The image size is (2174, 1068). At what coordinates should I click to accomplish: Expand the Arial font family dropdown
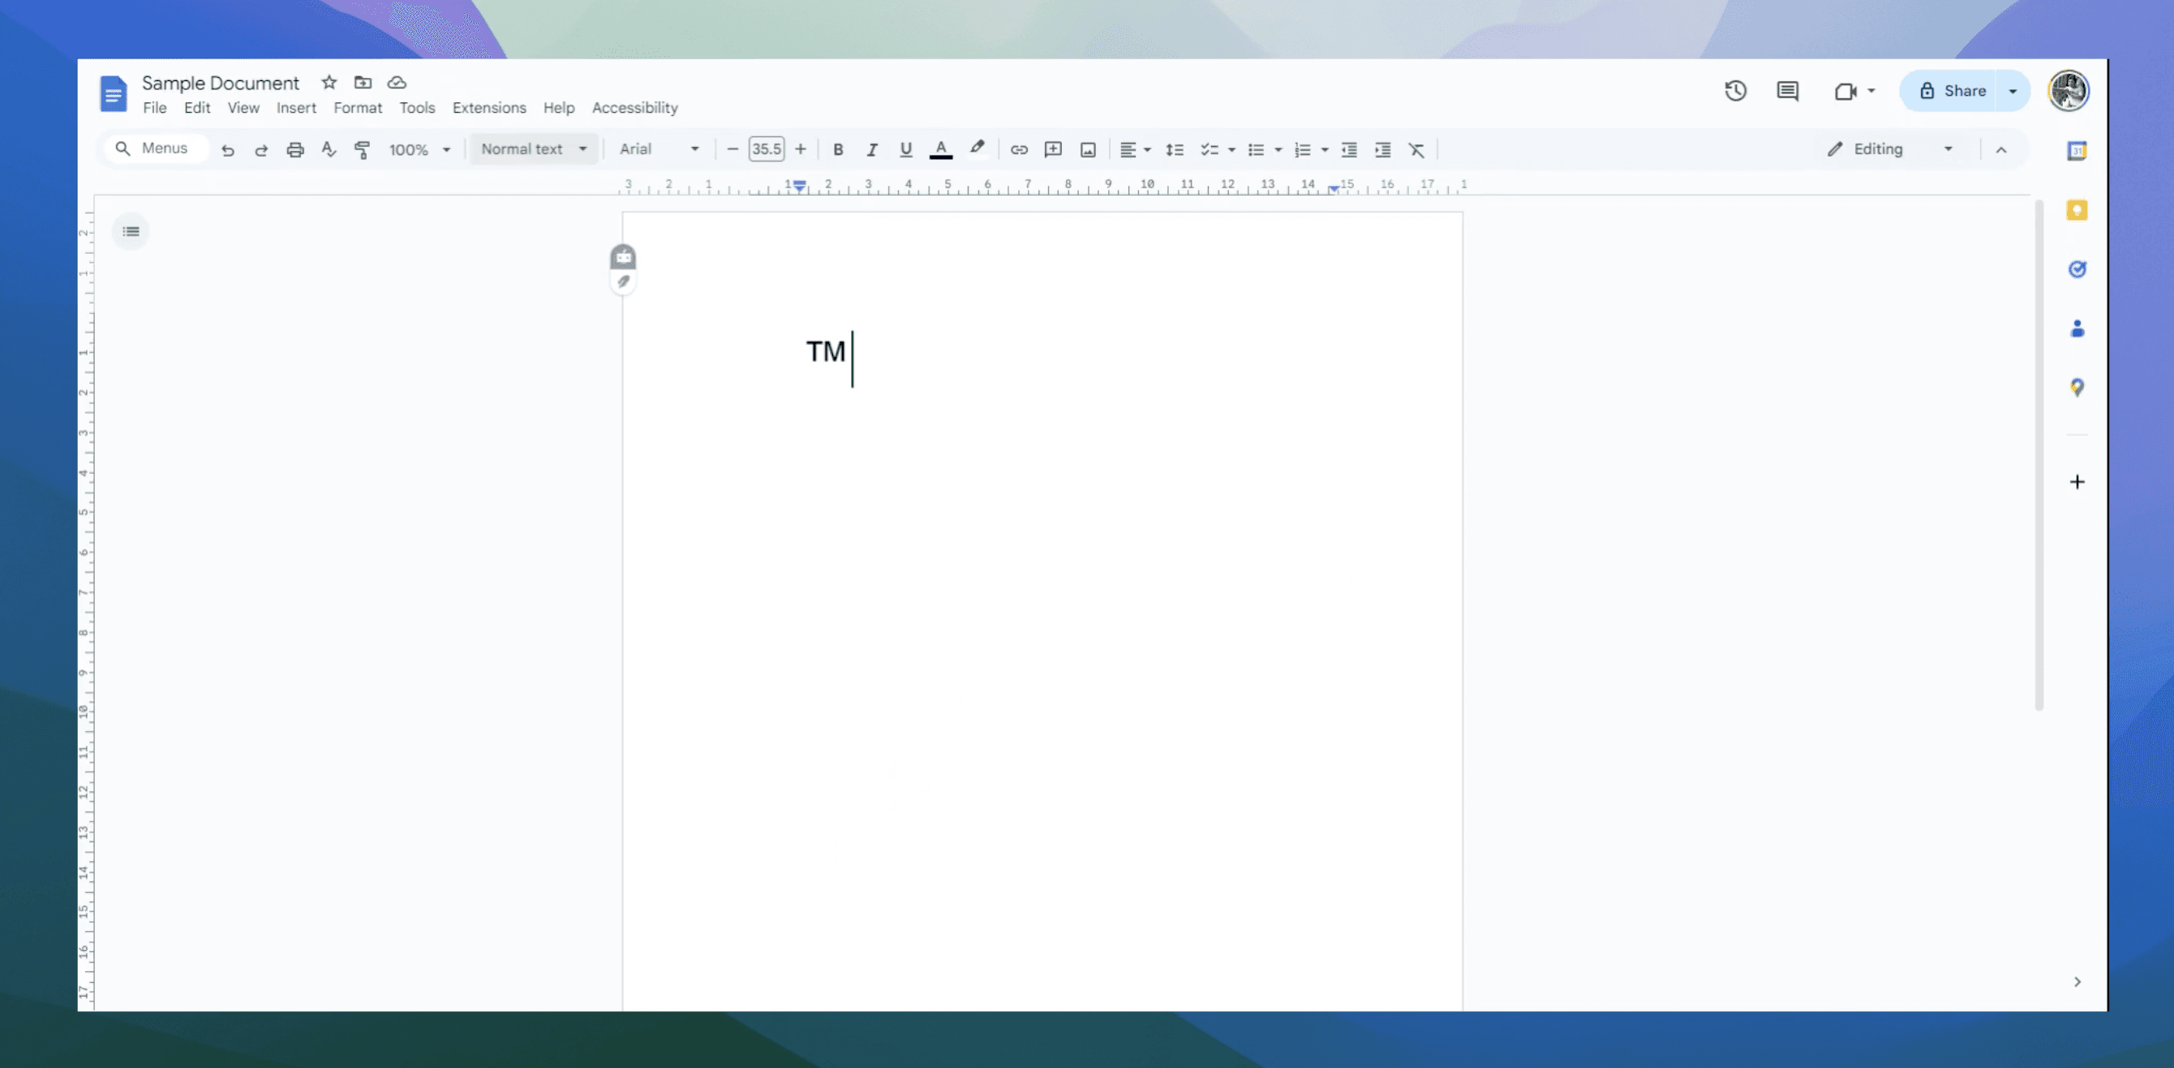(696, 149)
